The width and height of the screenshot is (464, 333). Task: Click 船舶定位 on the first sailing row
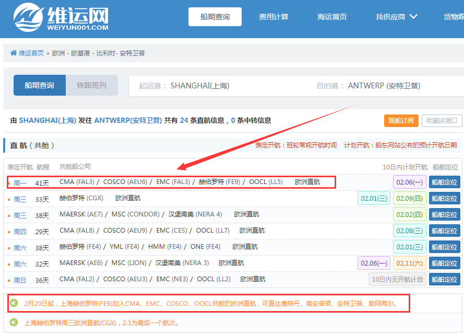coord(444,182)
